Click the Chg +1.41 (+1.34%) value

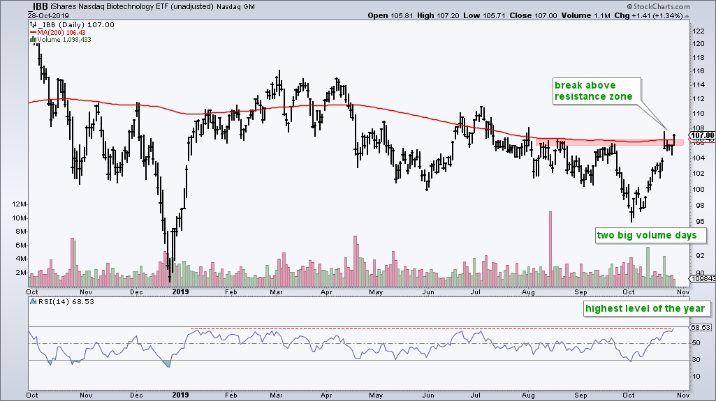point(648,15)
